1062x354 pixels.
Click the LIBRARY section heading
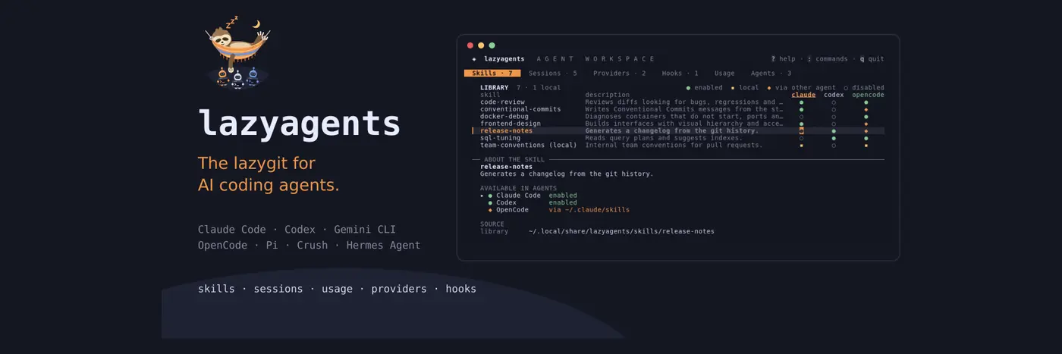[x=495, y=88]
